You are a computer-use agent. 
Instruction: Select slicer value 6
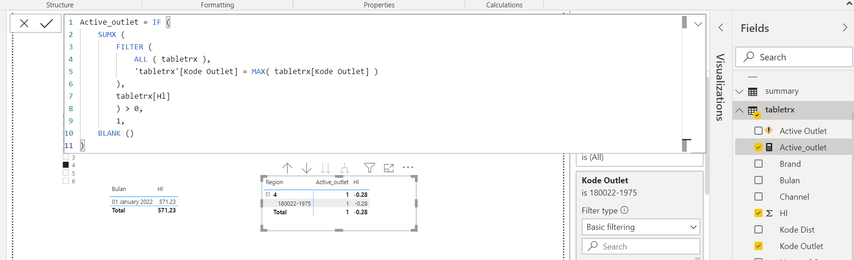pyautogui.click(x=66, y=181)
